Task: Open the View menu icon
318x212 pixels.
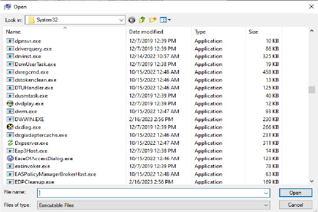Action: [165, 20]
